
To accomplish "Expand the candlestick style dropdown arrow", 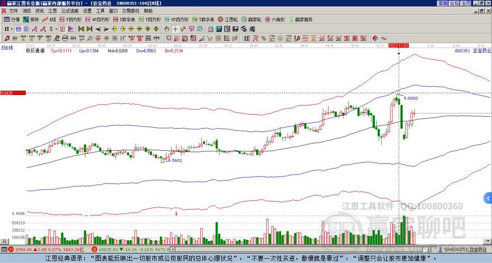I will click(x=56, y=29).
